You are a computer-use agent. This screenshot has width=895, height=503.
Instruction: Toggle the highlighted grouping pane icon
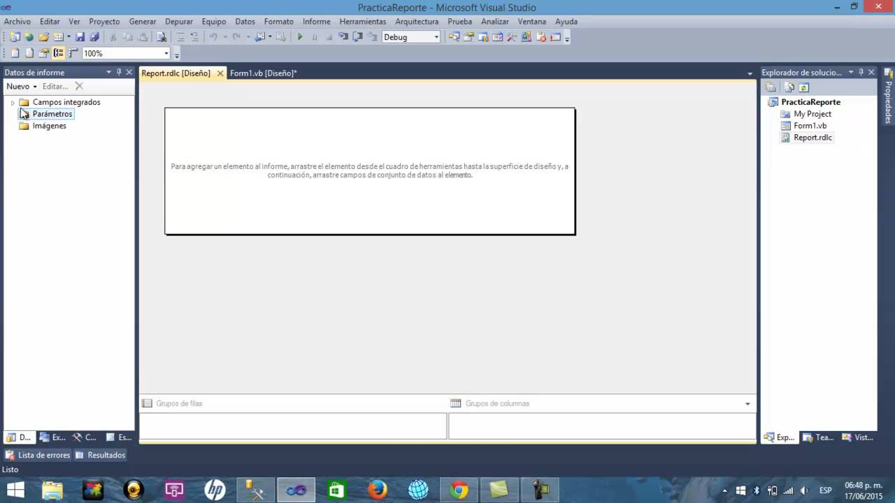point(59,53)
